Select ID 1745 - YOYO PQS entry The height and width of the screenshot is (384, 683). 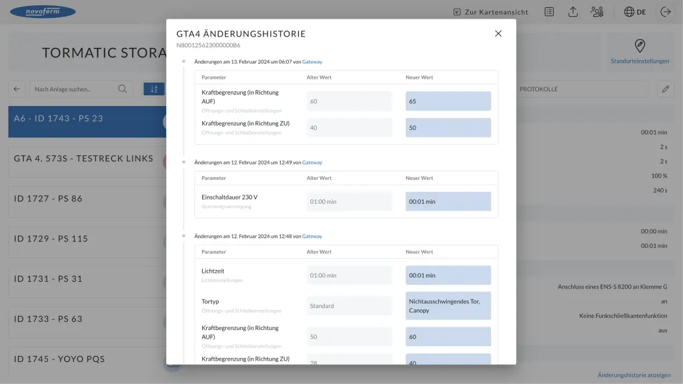[x=87, y=362]
